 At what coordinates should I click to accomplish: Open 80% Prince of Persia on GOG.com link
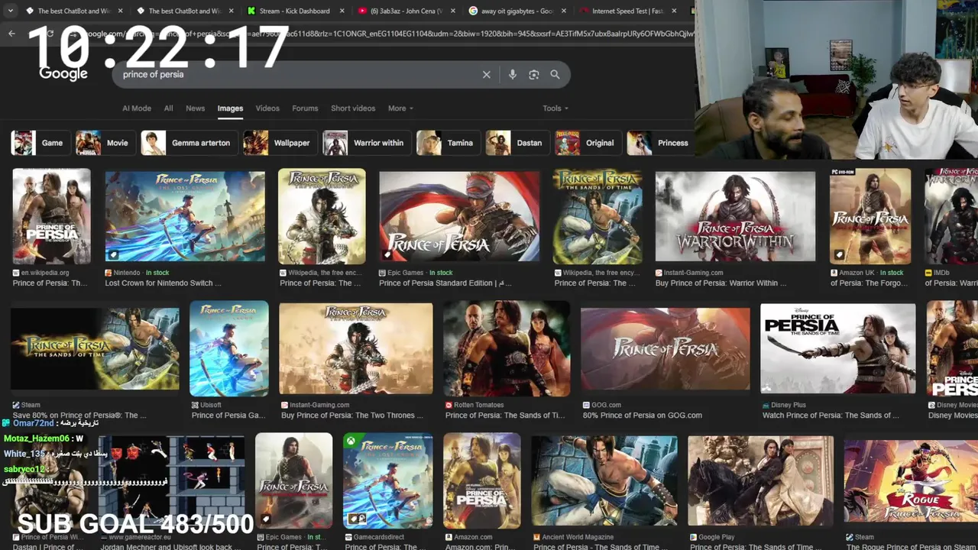643,416
